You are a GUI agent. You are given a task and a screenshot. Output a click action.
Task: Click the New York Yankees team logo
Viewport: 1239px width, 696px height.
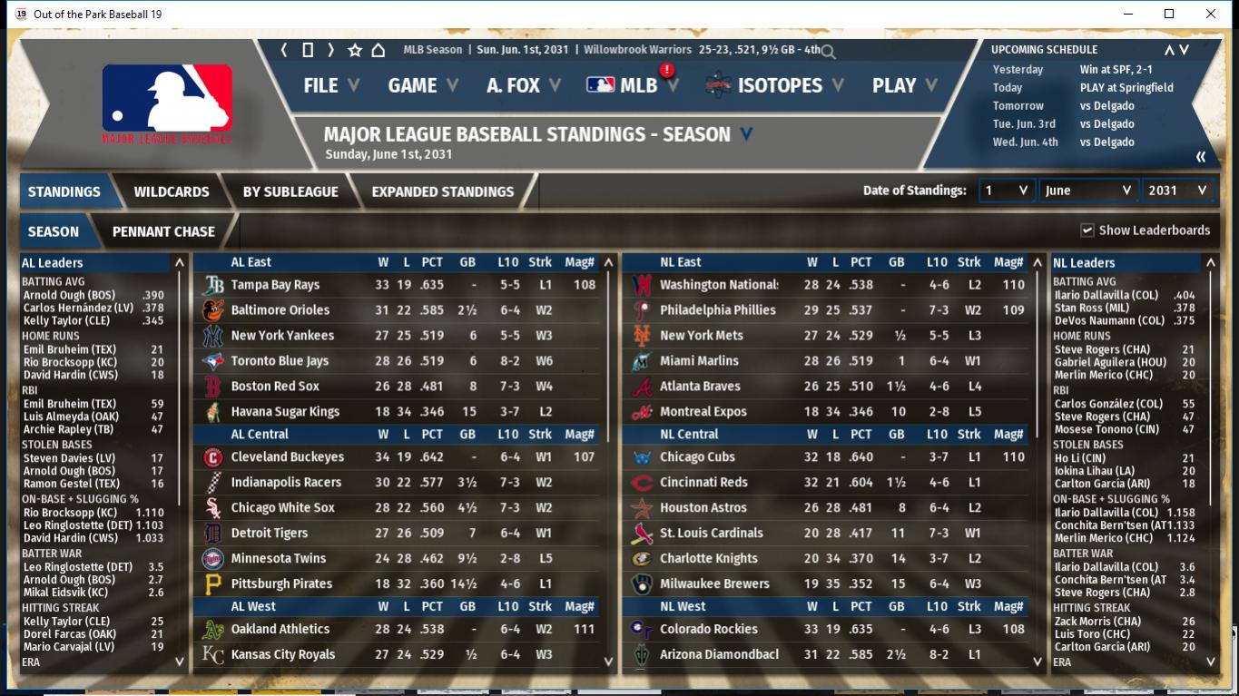coord(212,336)
